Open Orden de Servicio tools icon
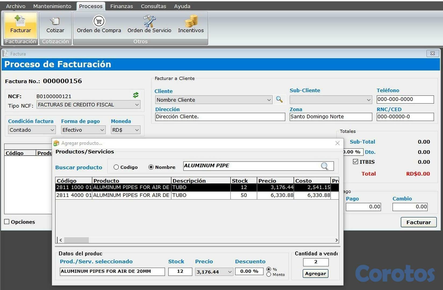443x290 pixels. 149,21
